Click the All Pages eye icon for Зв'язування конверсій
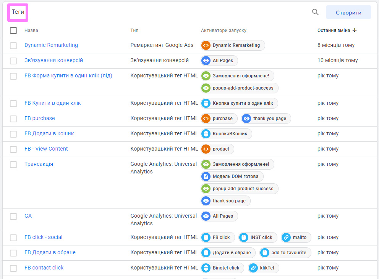 [x=206, y=61]
